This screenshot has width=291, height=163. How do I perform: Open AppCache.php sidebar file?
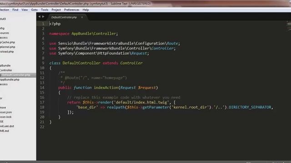point(7,42)
